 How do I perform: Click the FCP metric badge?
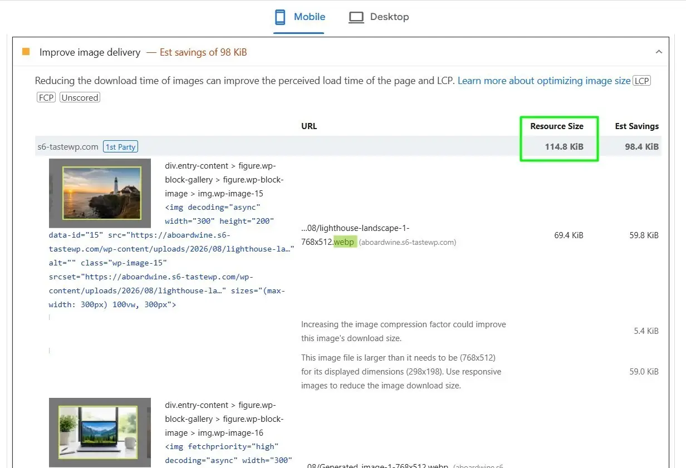46,97
